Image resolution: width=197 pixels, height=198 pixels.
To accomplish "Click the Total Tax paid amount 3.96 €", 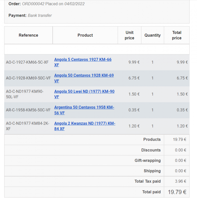I will pos(180,181).
